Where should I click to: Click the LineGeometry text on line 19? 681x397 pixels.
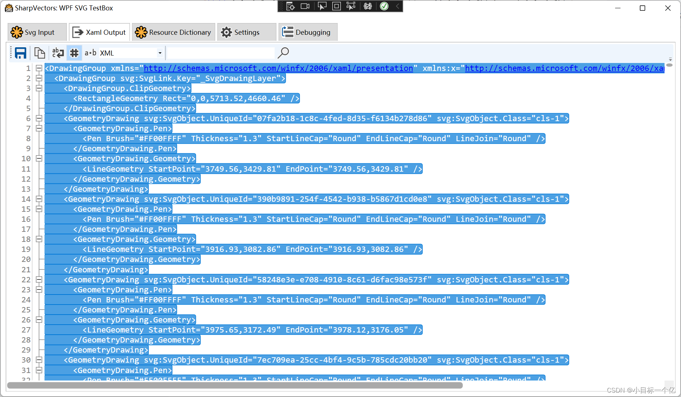pyautogui.click(x=252, y=249)
